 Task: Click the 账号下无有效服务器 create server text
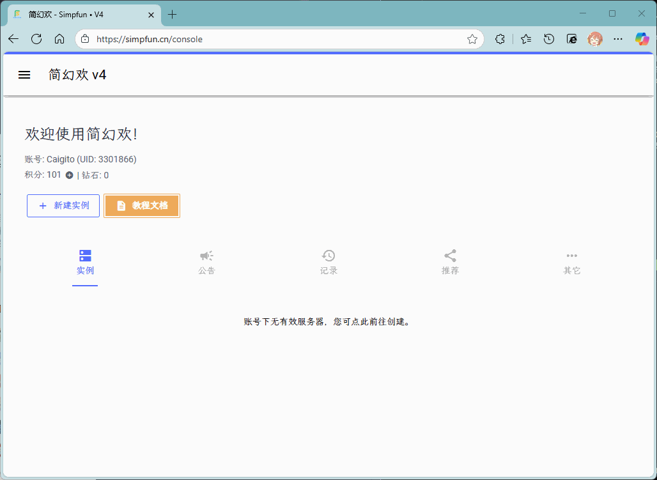[327, 322]
